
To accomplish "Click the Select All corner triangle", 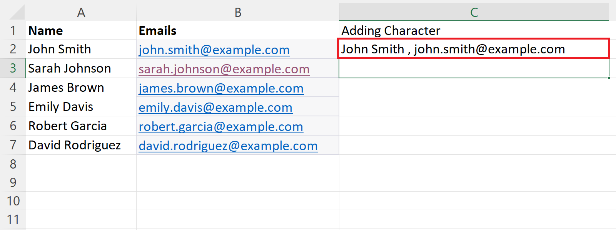I will point(17,13).
